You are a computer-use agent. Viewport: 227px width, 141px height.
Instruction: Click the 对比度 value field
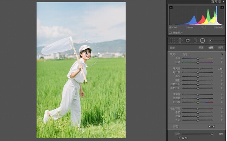222,72
